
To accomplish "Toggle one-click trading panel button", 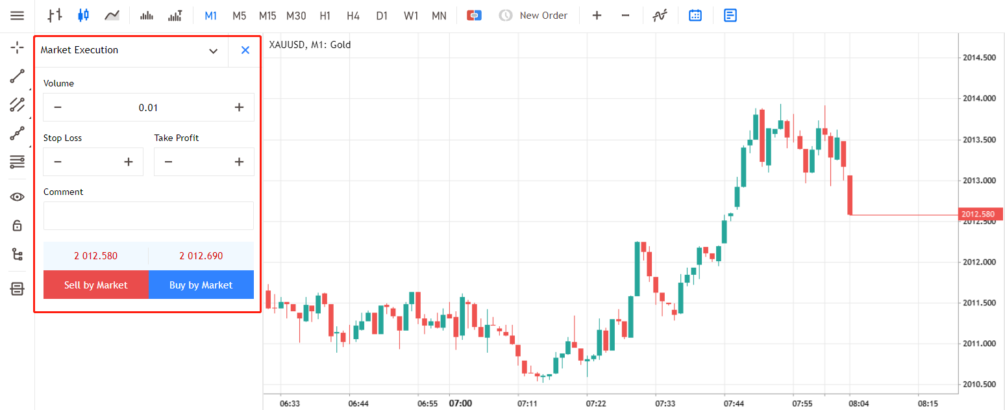I will pos(474,15).
